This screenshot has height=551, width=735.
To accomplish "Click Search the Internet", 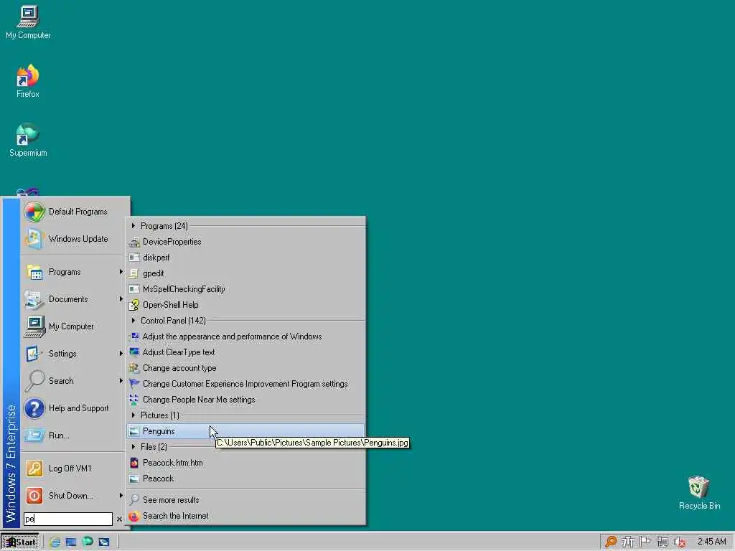I will point(245,516).
